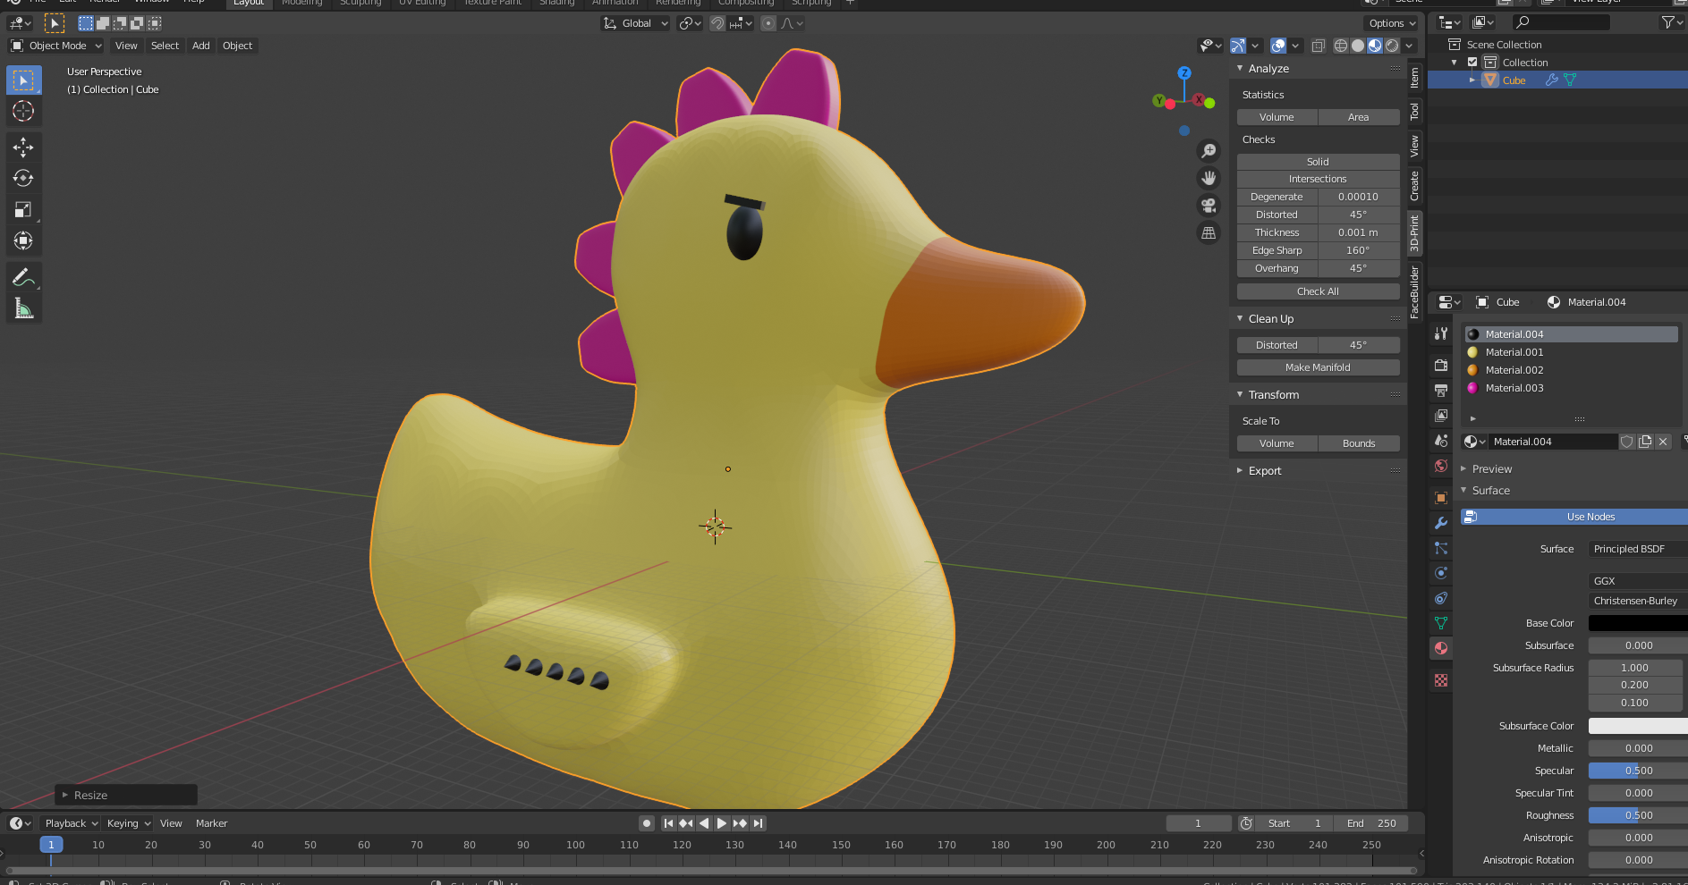
Task: Toggle X-Ray mode in the viewport header
Action: (x=1319, y=46)
